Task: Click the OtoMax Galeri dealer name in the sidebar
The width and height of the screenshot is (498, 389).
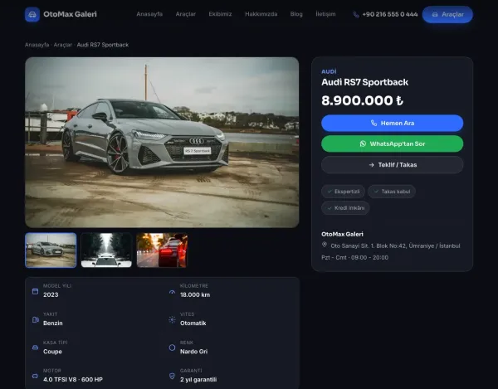Action: coord(342,234)
